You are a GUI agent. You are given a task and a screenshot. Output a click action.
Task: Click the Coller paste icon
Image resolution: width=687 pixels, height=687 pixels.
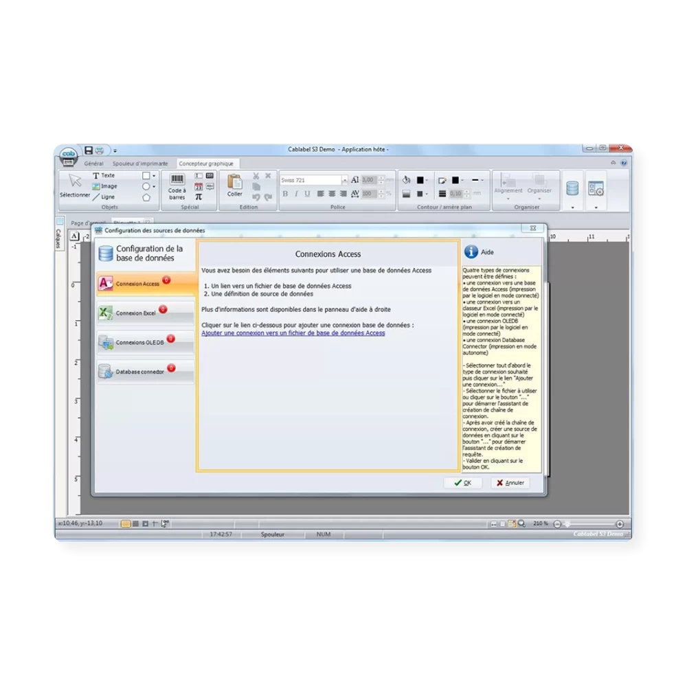[235, 185]
